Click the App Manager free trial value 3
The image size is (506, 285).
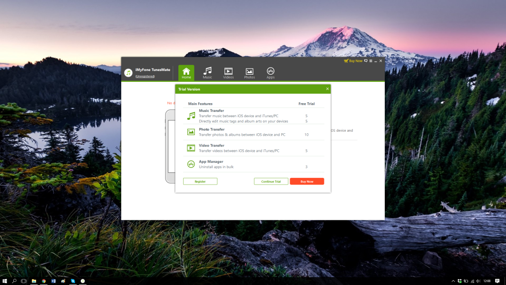point(306,167)
